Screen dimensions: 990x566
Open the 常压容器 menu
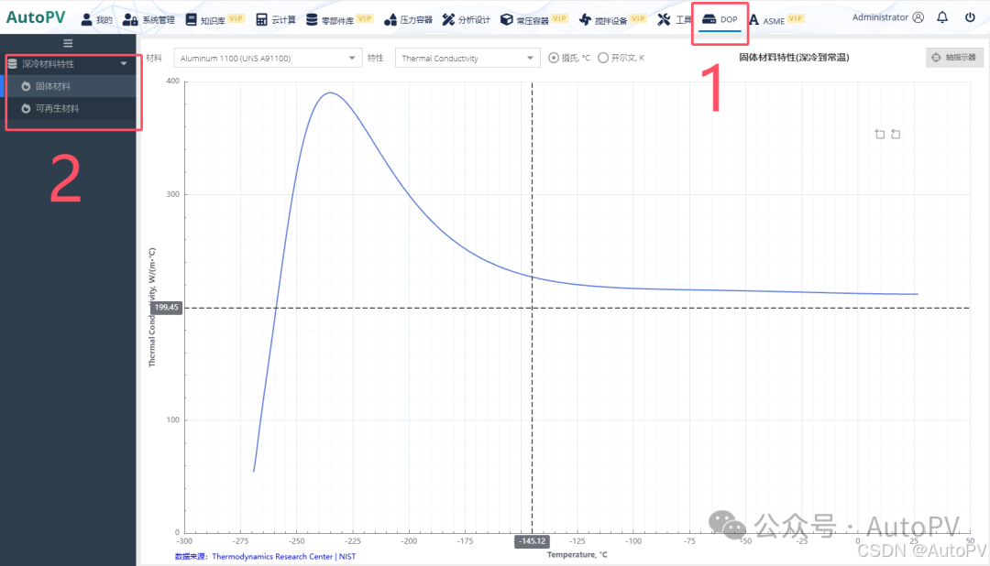tap(533, 19)
